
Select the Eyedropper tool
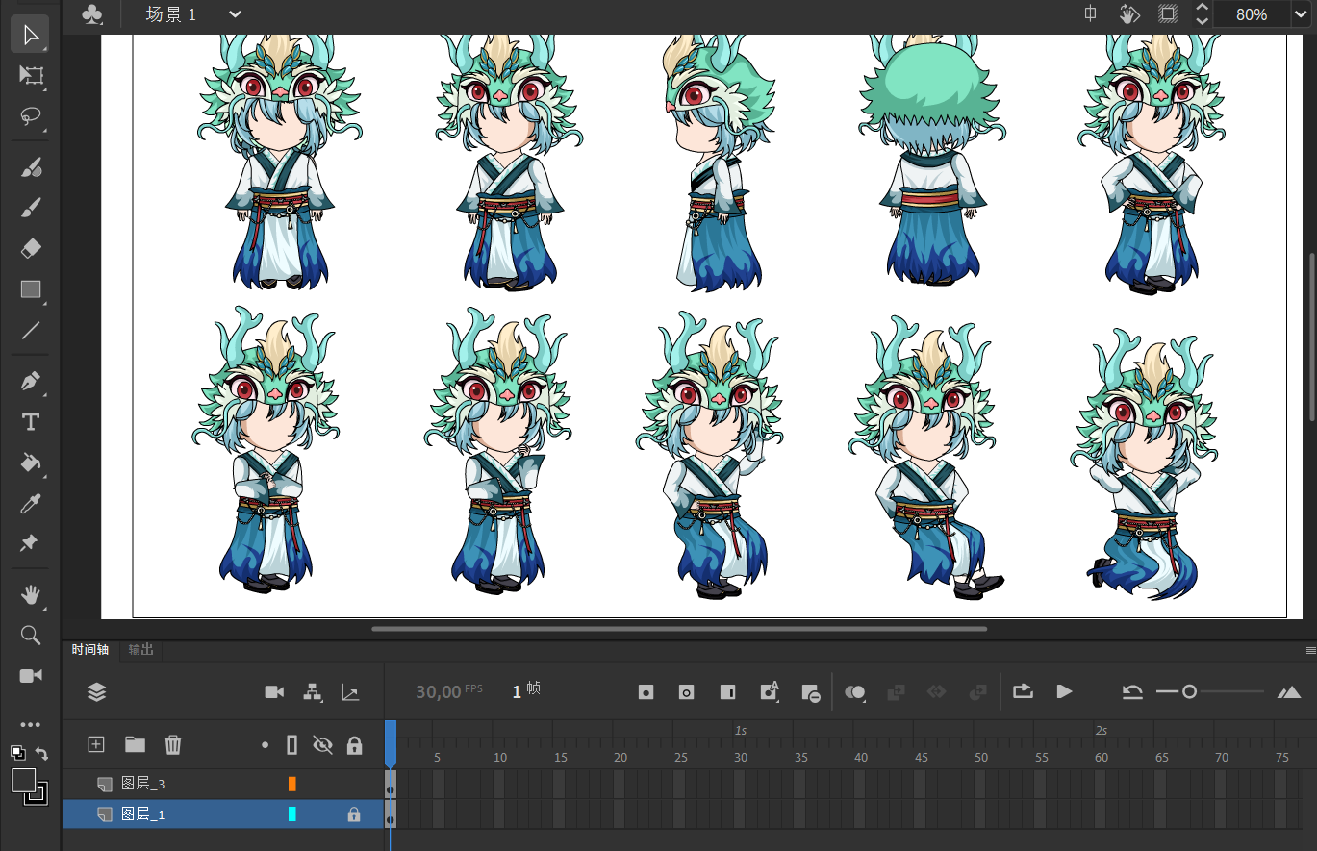pyautogui.click(x=31, y=504)
